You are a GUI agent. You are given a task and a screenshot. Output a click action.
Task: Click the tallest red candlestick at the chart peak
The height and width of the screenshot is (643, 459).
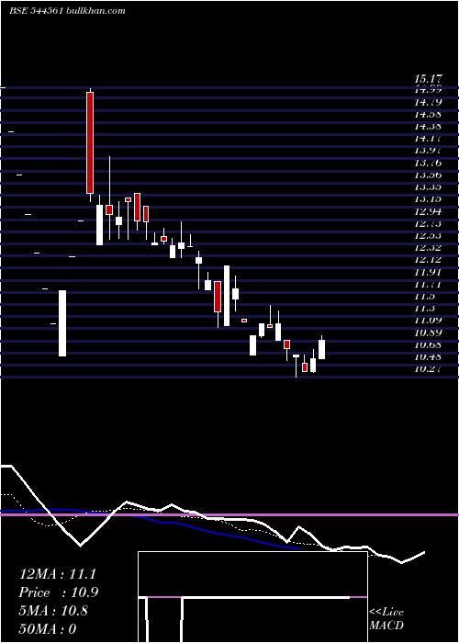tap(90, 142)
